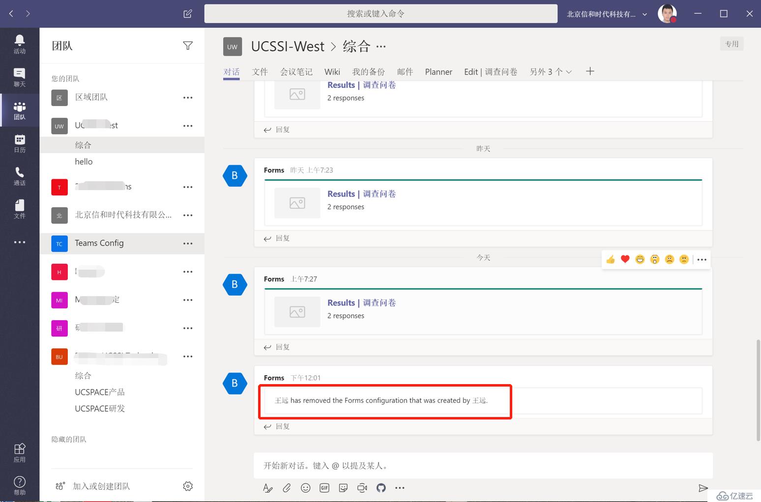761x502 pixels.
Task: Open the Apps (应用) store icon
Action: point(20,452)
